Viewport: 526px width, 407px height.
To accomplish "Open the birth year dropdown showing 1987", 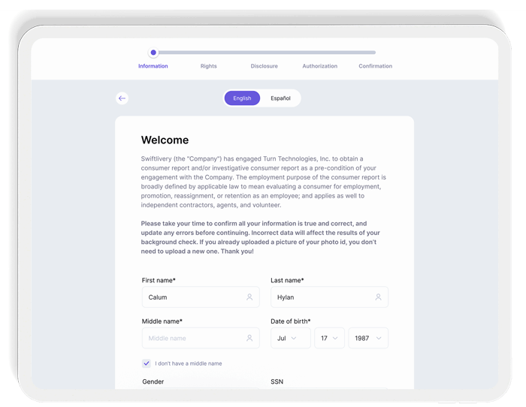I will [368, 339].
